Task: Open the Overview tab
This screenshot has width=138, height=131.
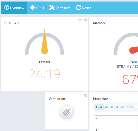Action: pos(14,8)
